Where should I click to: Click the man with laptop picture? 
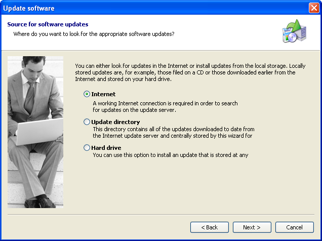[35, 132]
